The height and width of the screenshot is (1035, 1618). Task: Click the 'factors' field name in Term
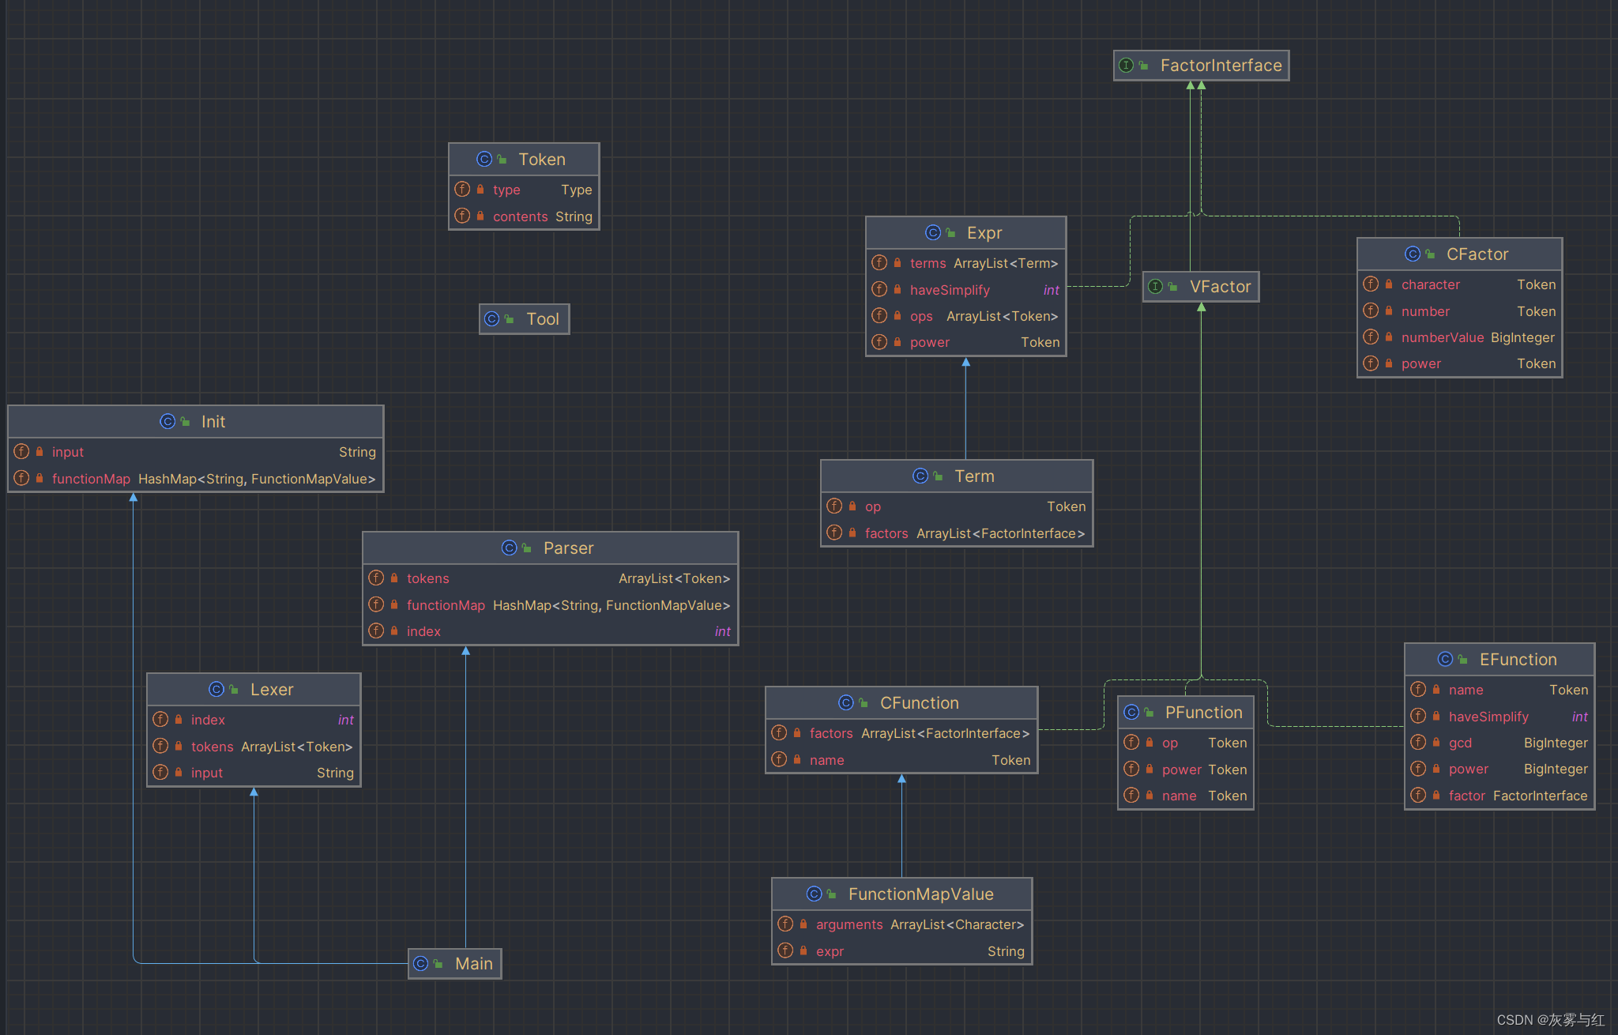(x=886, y=533)
